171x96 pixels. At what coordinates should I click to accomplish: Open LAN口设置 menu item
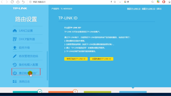point(26,31)
